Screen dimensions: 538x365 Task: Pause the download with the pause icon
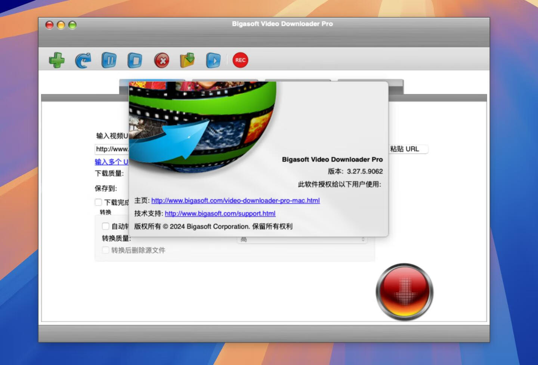(x=109, y=60)
